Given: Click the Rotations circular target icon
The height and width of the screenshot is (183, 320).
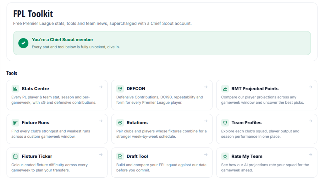Looking at the screenshot, I should click(x=120, y=123).
